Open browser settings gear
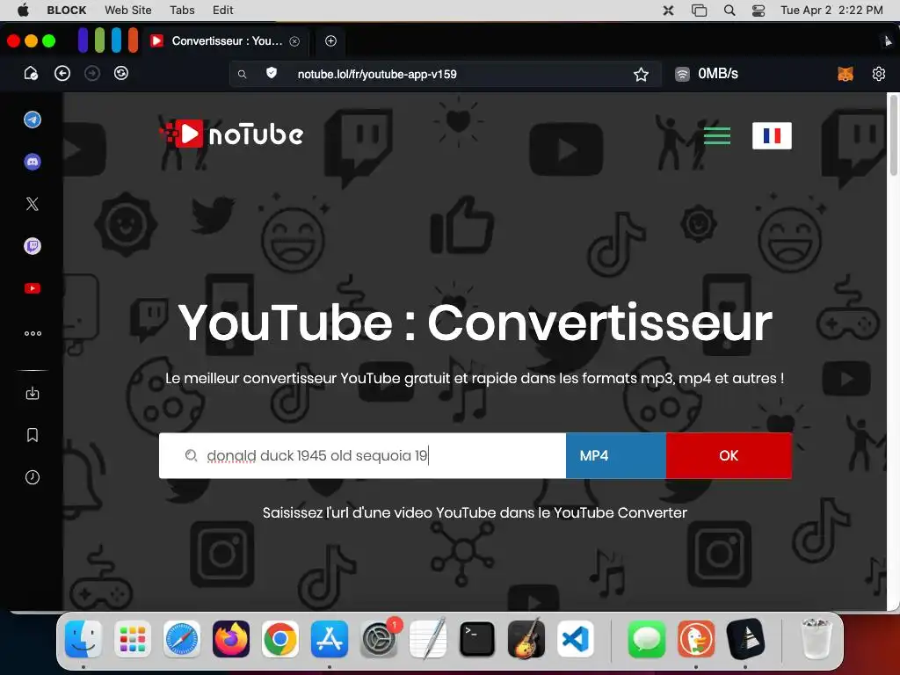This screenshot has height=675, width=900. pyautogui.click(x=878, y=74)
